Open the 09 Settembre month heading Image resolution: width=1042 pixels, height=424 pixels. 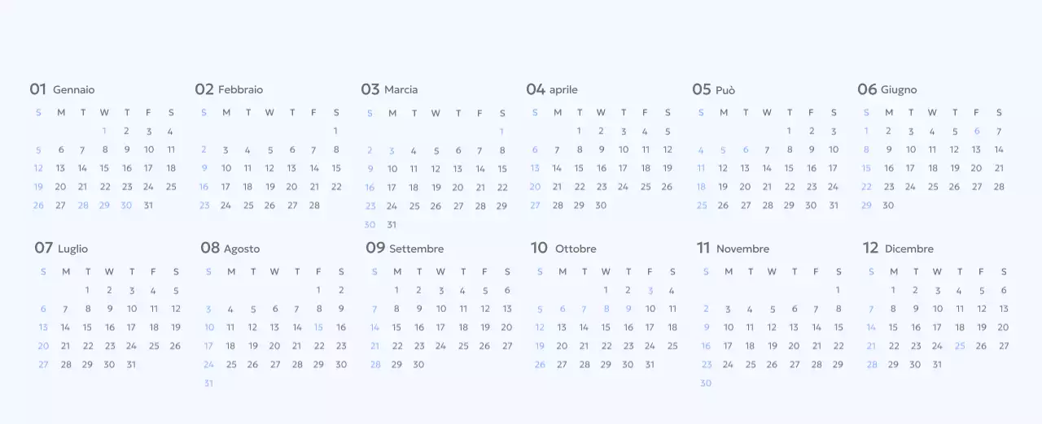405,249
